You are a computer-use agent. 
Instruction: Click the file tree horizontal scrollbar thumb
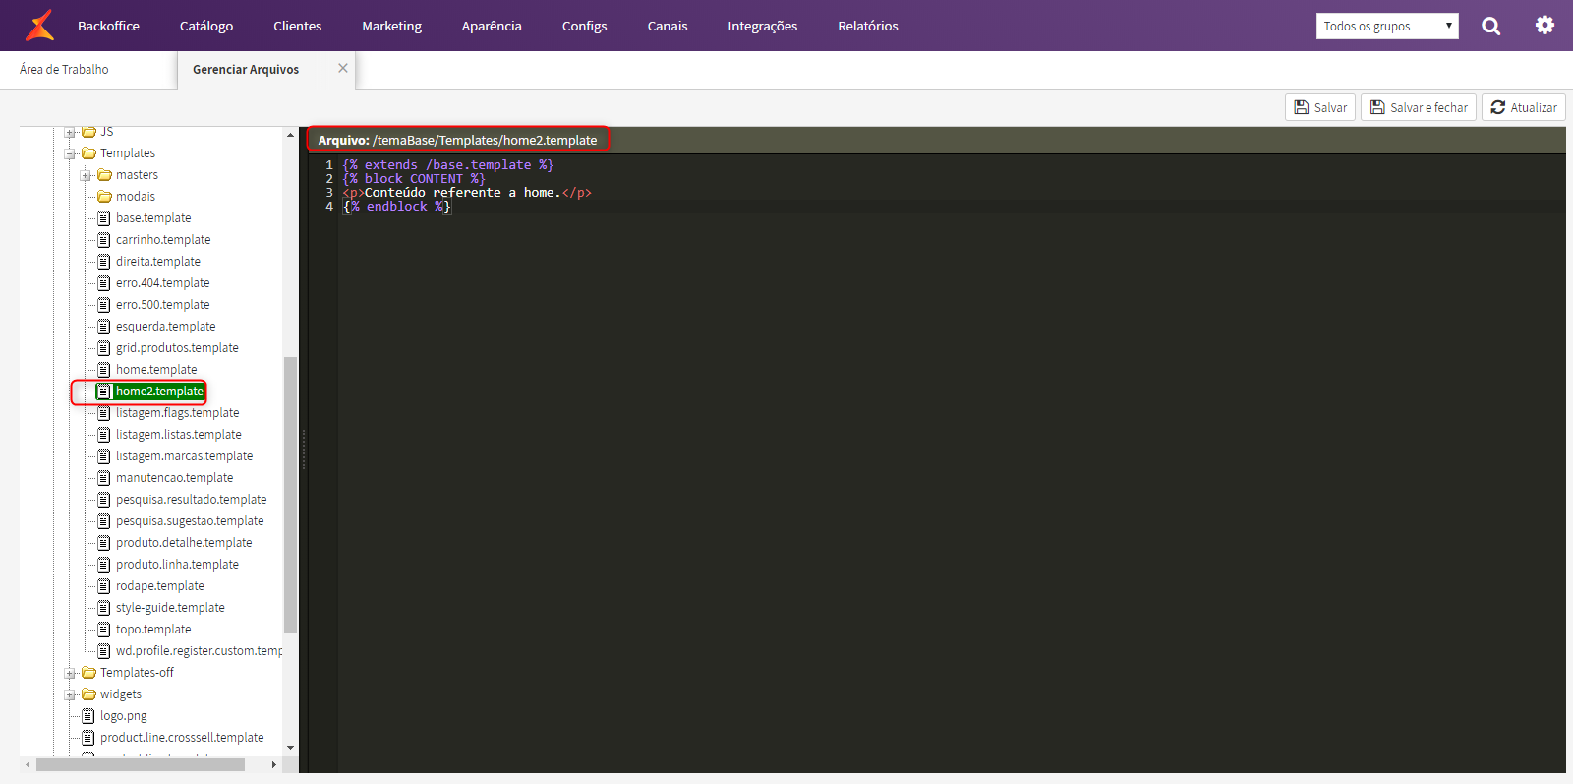pos(141,764)
